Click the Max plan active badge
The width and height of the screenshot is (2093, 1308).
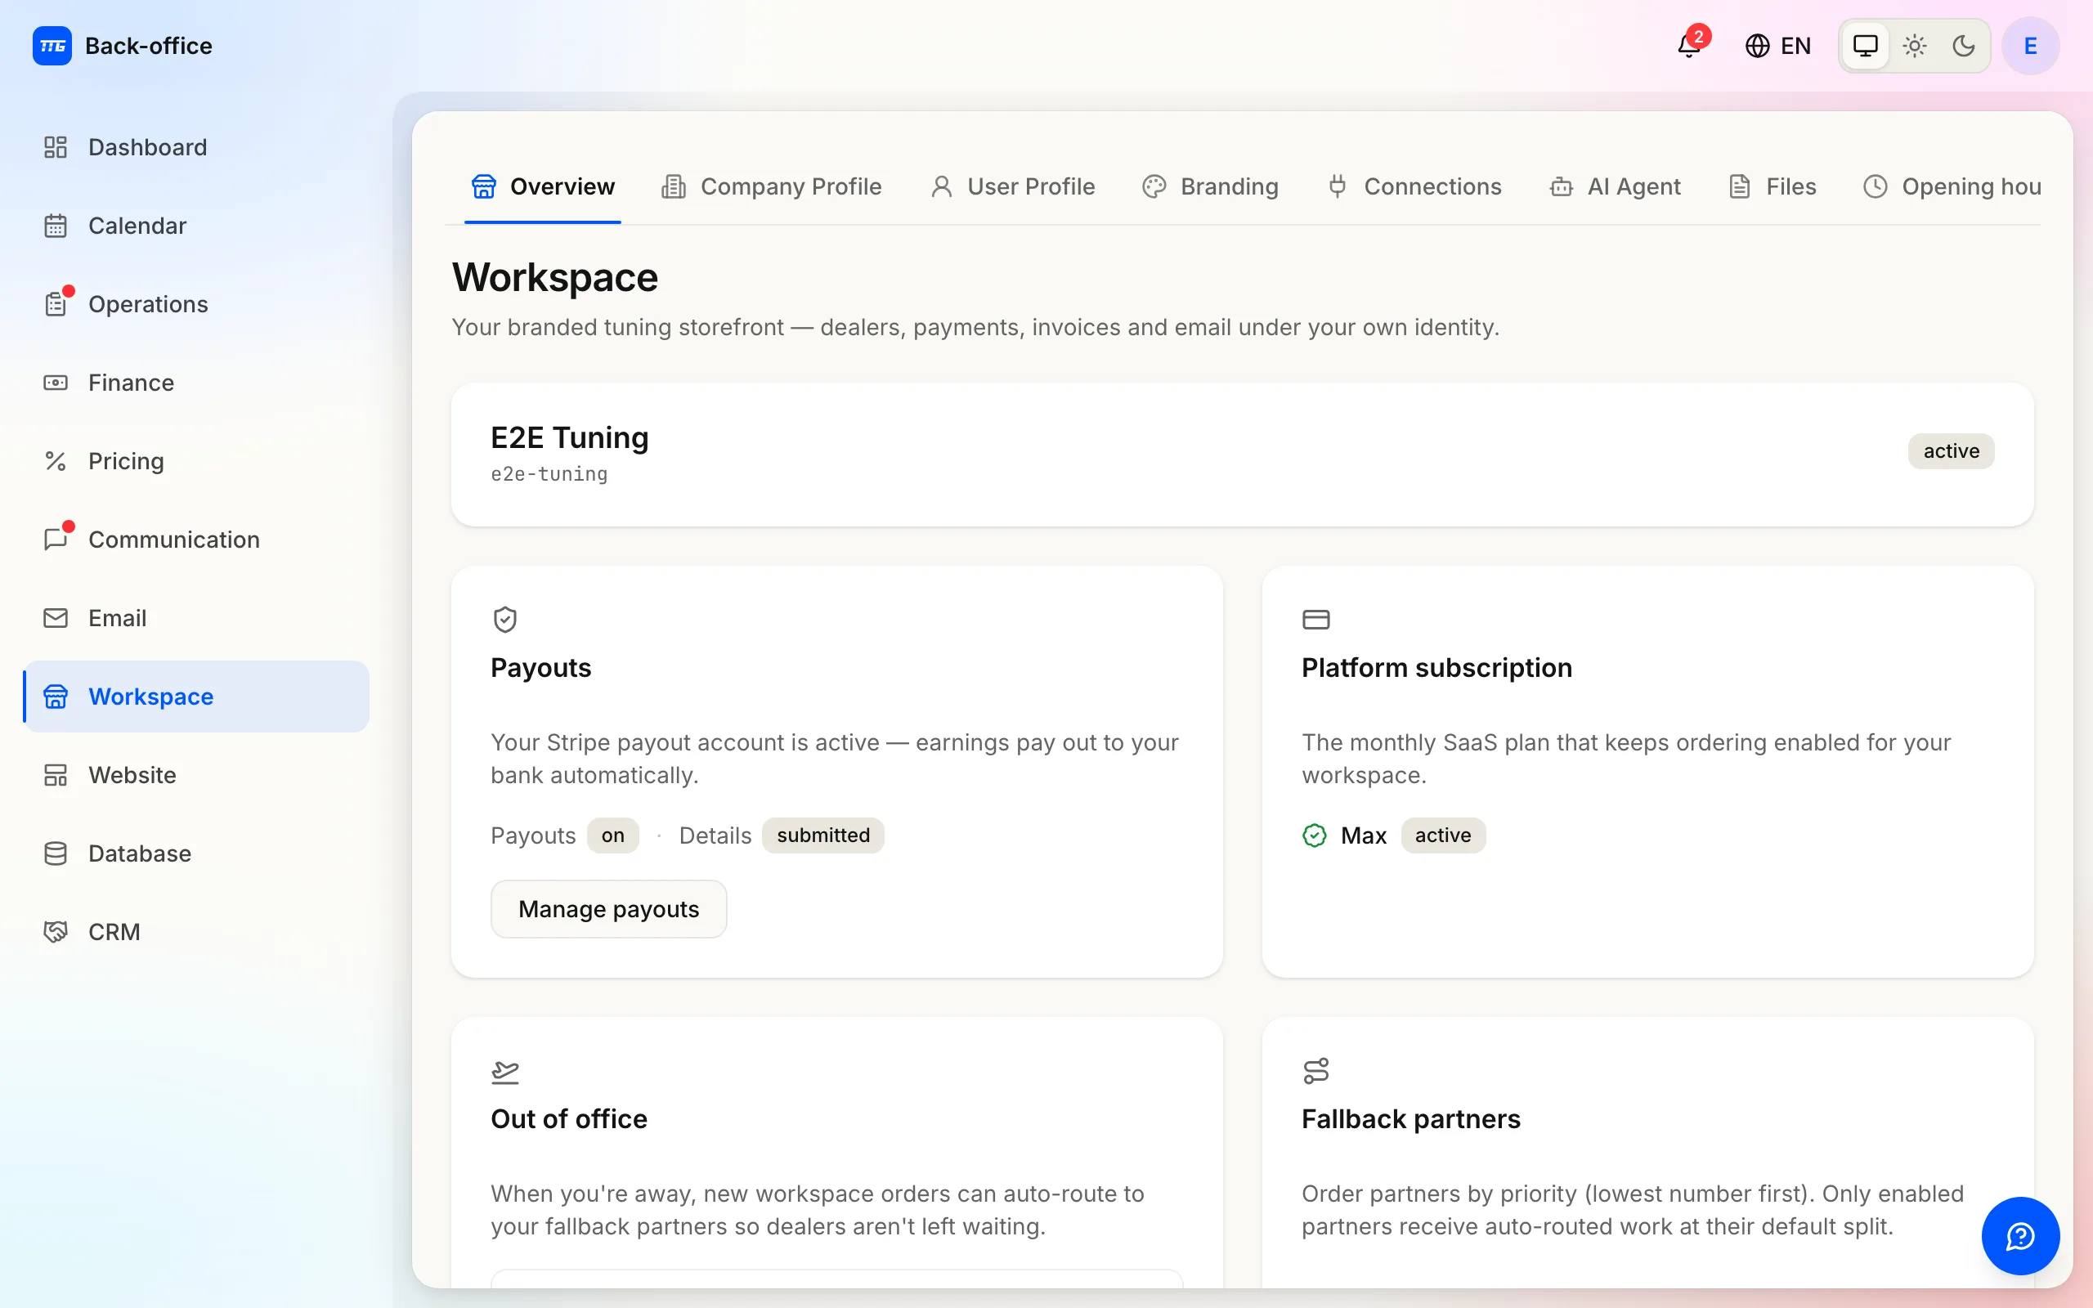(1442, 835)
